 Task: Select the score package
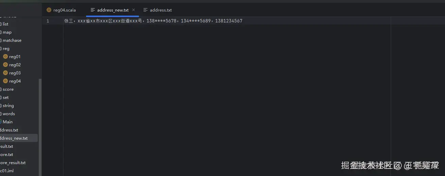[8, 89]
